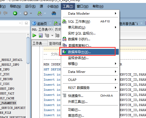
Task: Open the 源 menu
Action: coord(41,6)
